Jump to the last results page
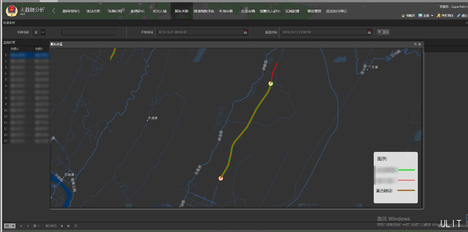 (68, 226)
